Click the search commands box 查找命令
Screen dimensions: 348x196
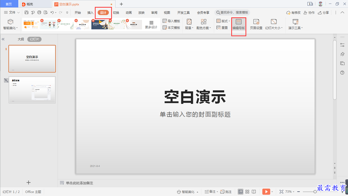(233, 13)
